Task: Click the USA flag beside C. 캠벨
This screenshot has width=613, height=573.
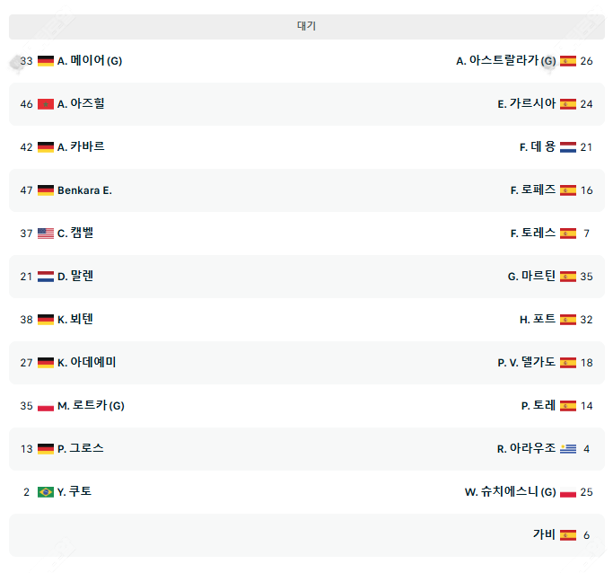Action: 46,234
